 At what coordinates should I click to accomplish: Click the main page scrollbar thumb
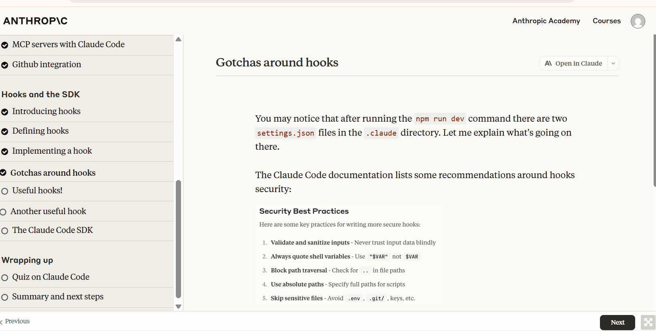pyautogui.click(x=654, y=110)
